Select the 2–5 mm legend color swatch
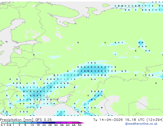 (x=22, y=123)
